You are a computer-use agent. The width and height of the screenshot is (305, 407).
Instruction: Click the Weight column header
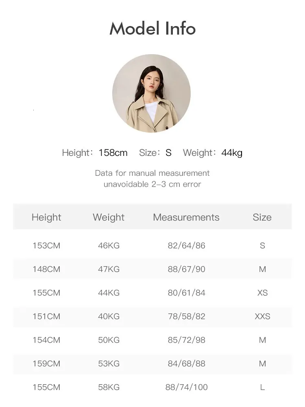(109, 217)
